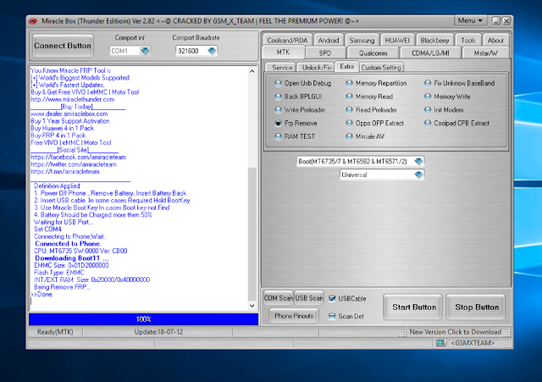Image resolution: width=542 pixels, height=382 pixels.
Task: Select Read Preloader radio option
Action: click(x=349, y=110)
